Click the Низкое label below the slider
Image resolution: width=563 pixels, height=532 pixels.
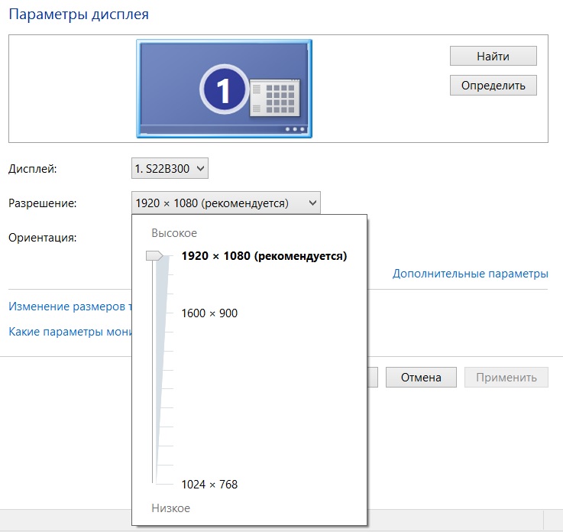(170, 508)
